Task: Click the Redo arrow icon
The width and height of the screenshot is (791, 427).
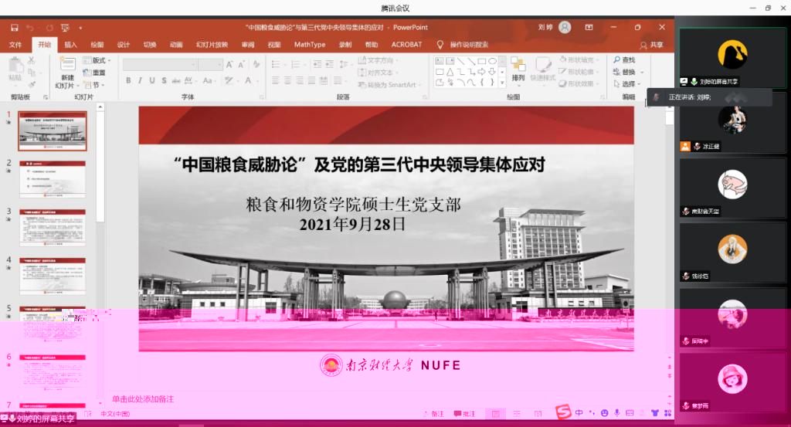Action: coord(49,28)
